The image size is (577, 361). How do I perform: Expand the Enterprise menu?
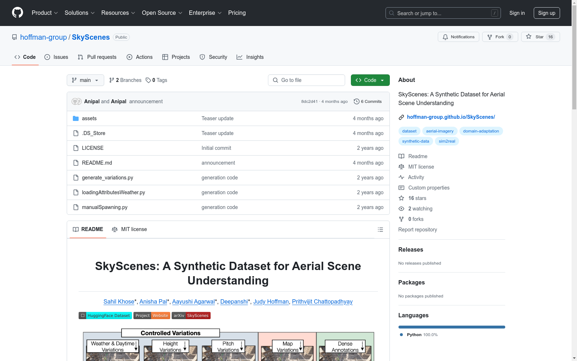click(x=205, y=13)
